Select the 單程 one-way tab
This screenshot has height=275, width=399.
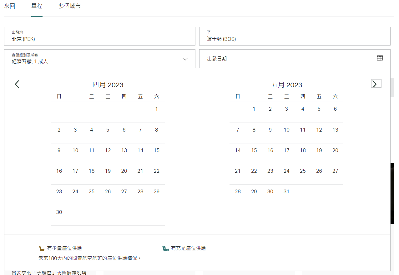coord(37,6)
